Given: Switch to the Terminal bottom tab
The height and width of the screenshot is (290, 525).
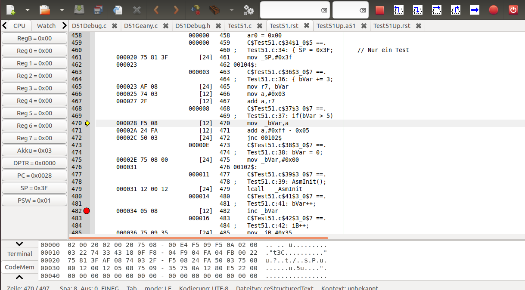Looking at the screenshot, I should click(x=20, y=254).
